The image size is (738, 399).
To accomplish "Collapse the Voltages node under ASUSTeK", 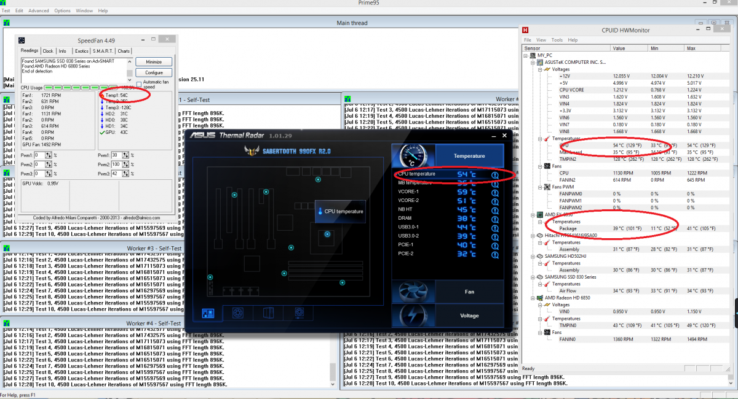I will point(539,69).
